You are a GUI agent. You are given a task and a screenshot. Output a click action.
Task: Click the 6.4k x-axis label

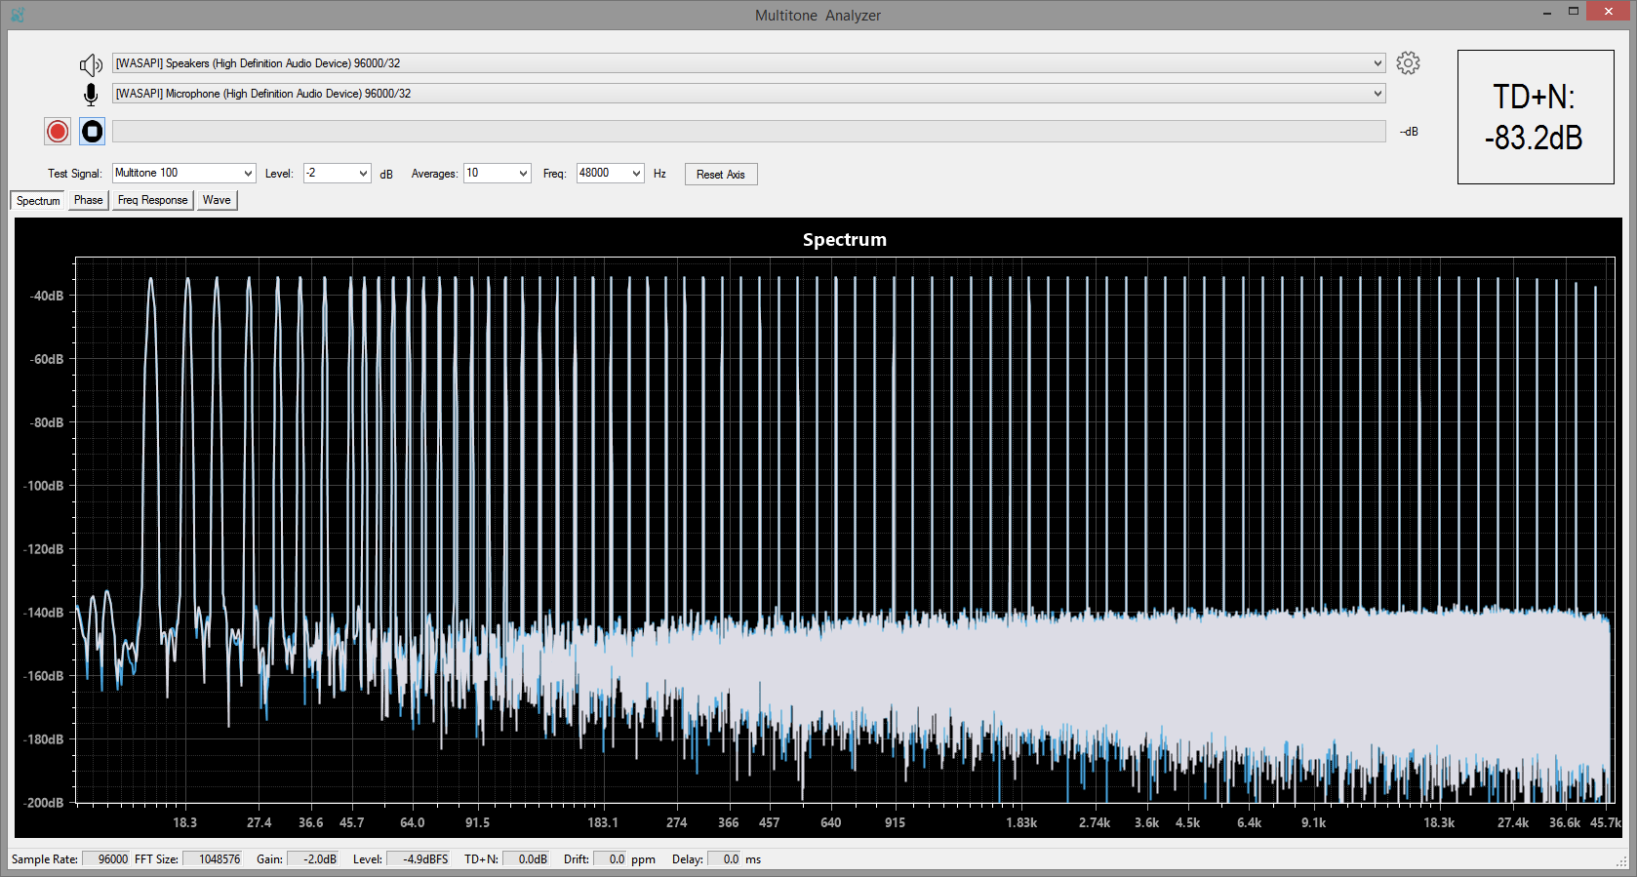tap(1249, 822)
